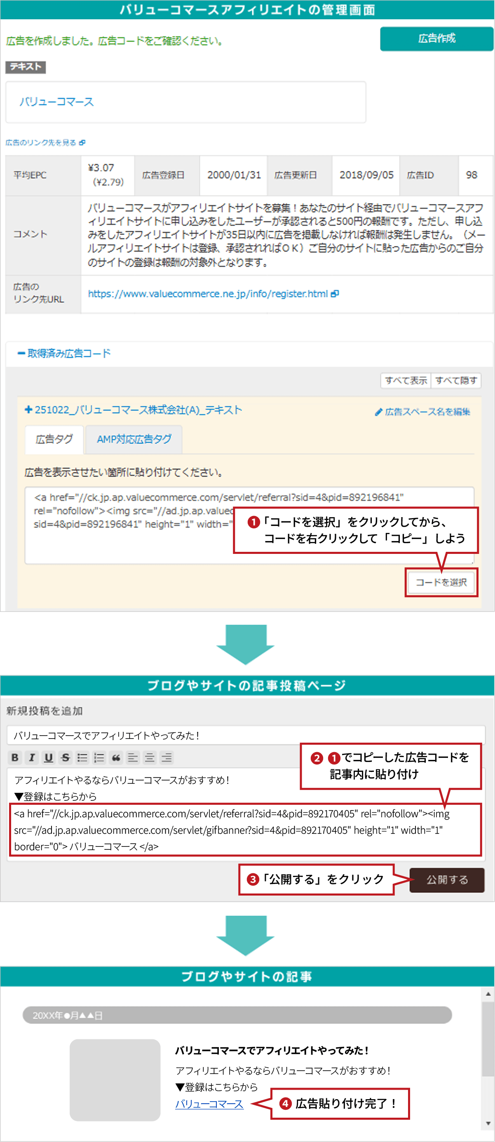Click the scroll down arrow of blog article

tap(488, 1123)
